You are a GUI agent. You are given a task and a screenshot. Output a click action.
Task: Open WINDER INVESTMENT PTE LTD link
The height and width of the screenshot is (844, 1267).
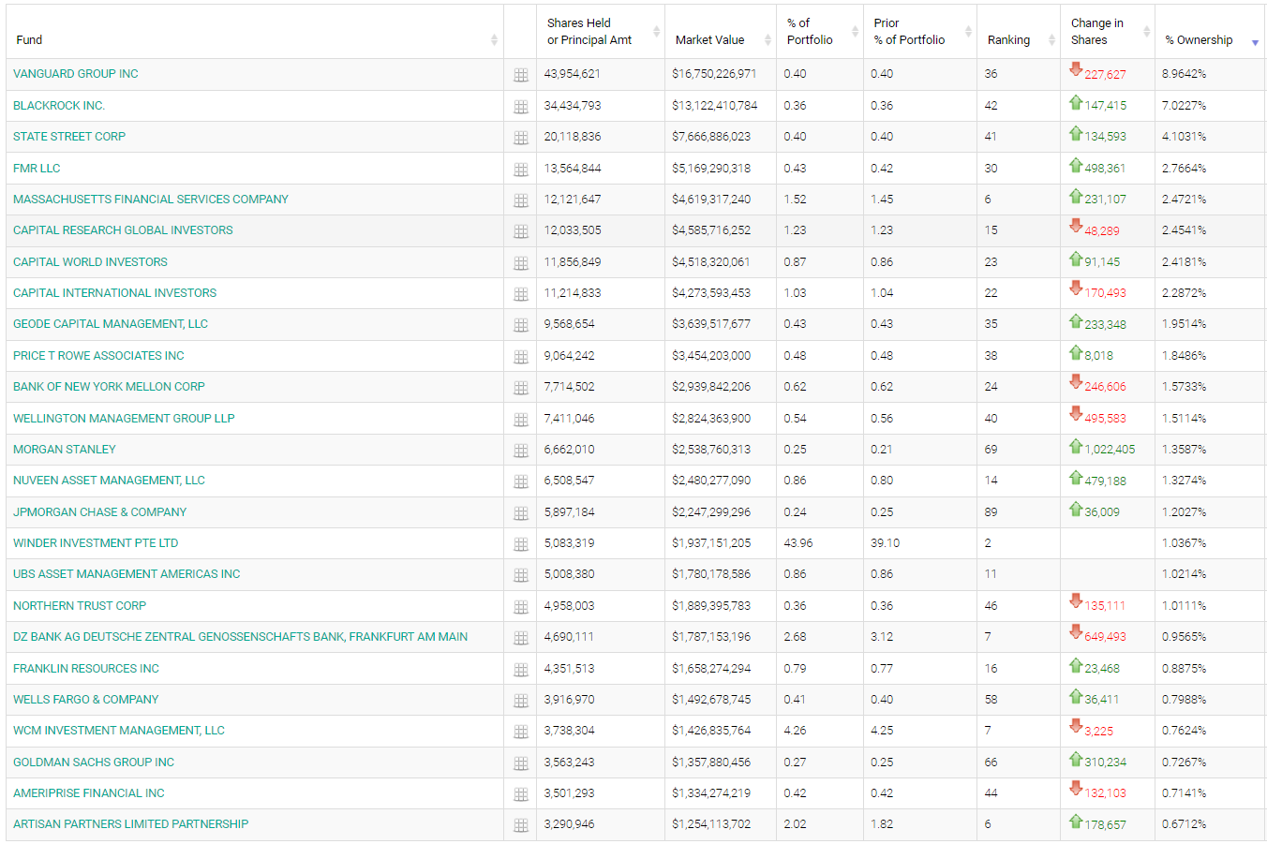point(96,543)
